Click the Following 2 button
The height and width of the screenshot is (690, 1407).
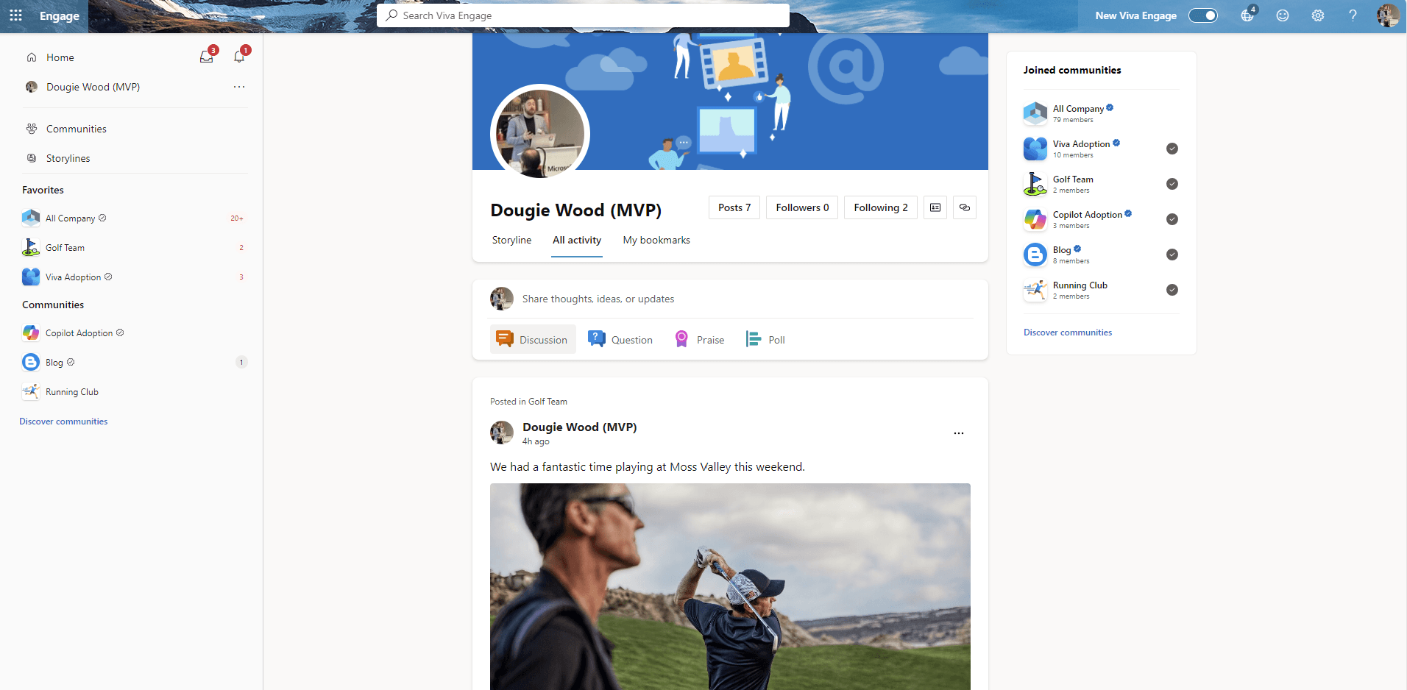(x=881, y=207)
